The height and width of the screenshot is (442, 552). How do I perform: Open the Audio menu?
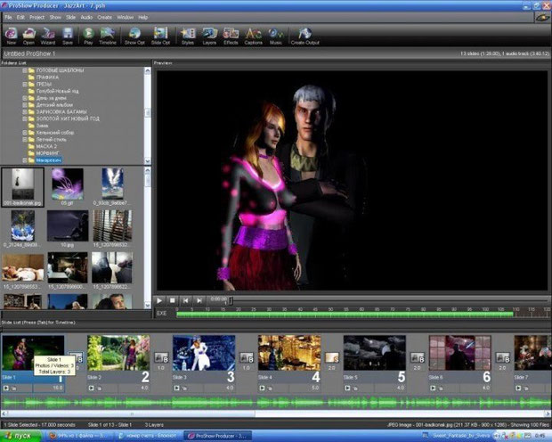pos(86,17)
